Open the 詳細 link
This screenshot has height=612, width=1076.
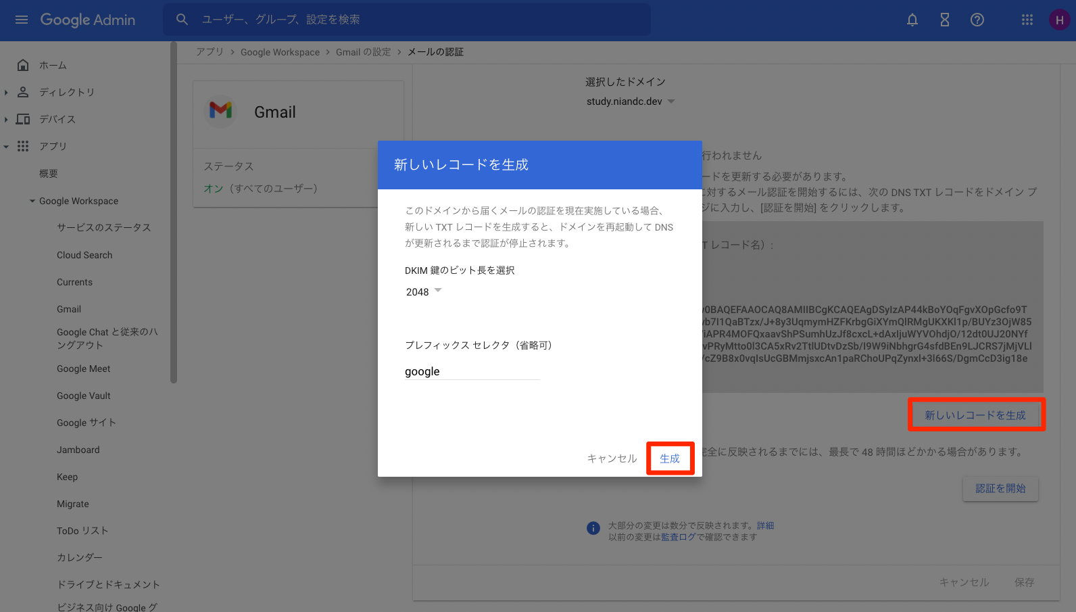coord(765,525)
